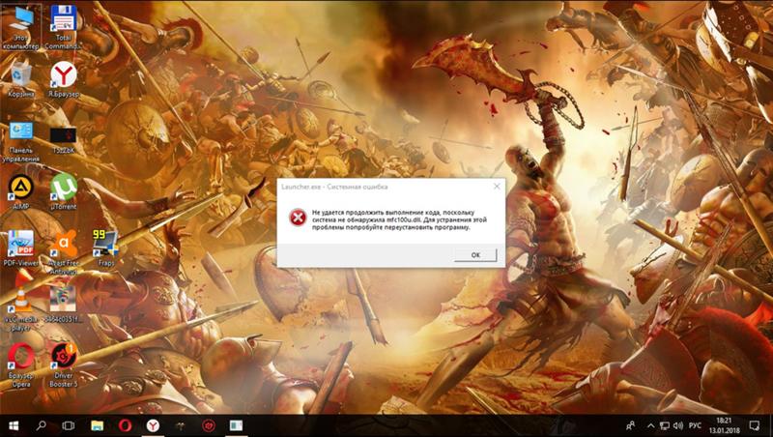Select the PDF-Viewer desktop shortcut
The image size is (773, 437).
[x=20, y=248]
